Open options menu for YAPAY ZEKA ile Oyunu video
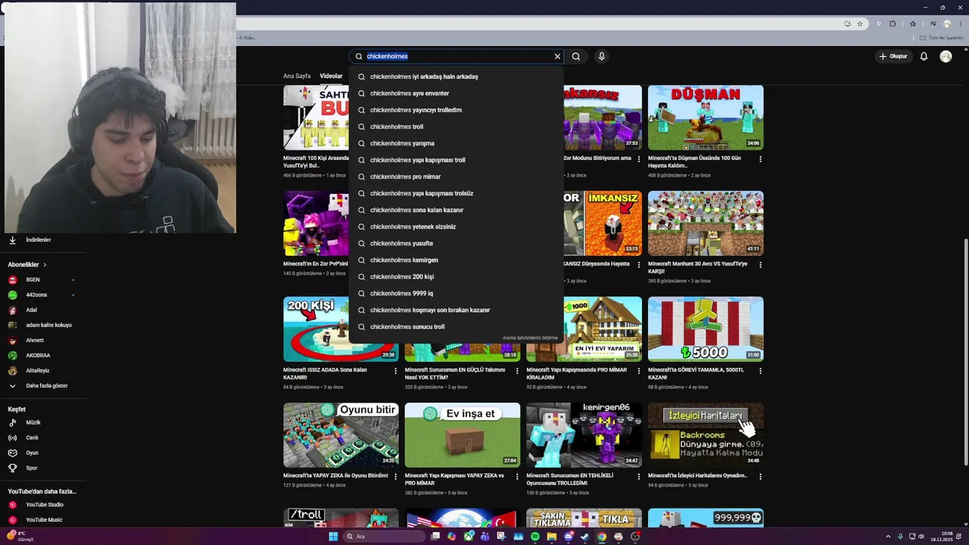 (x=395, y=477)
